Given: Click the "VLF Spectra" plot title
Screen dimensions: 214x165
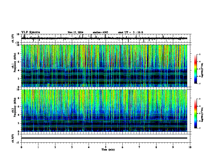Looking at the screenshot, I should 31,32.
